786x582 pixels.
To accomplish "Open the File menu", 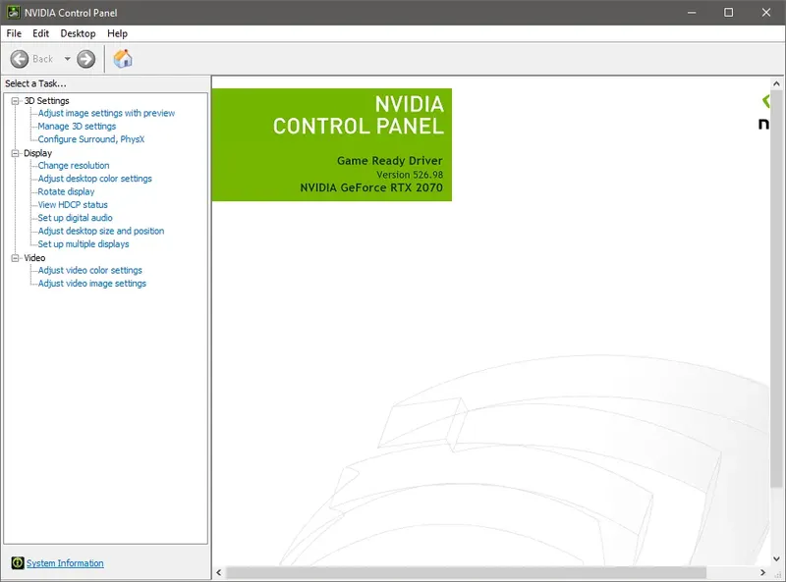I will [14, 33].
